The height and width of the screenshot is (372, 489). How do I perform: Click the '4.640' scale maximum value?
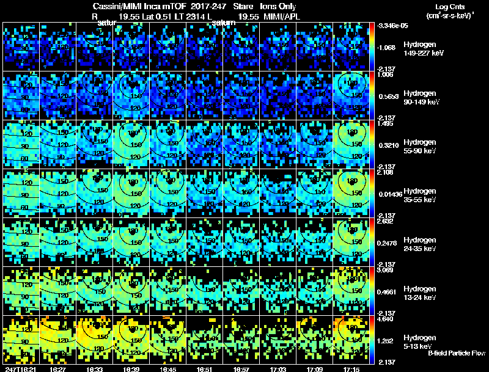point(385,319)
